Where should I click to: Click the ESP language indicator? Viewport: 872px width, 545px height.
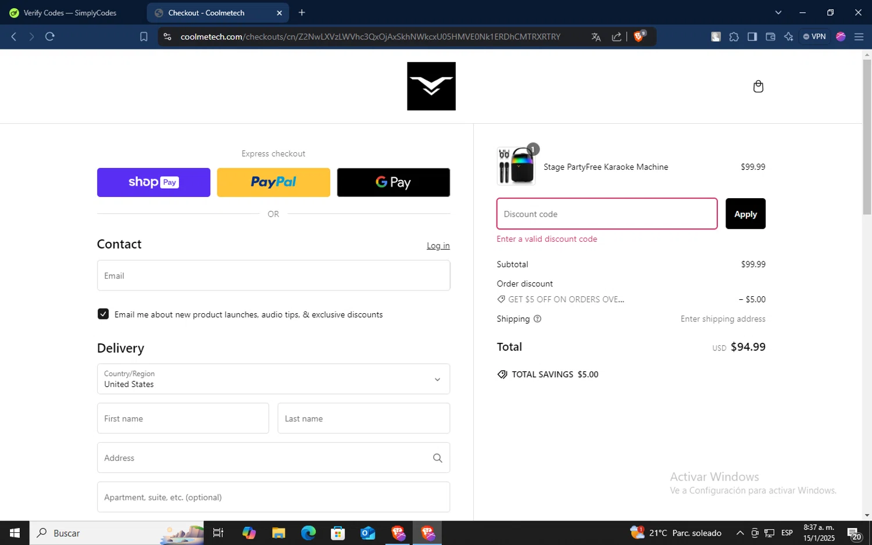pos(787,533)
